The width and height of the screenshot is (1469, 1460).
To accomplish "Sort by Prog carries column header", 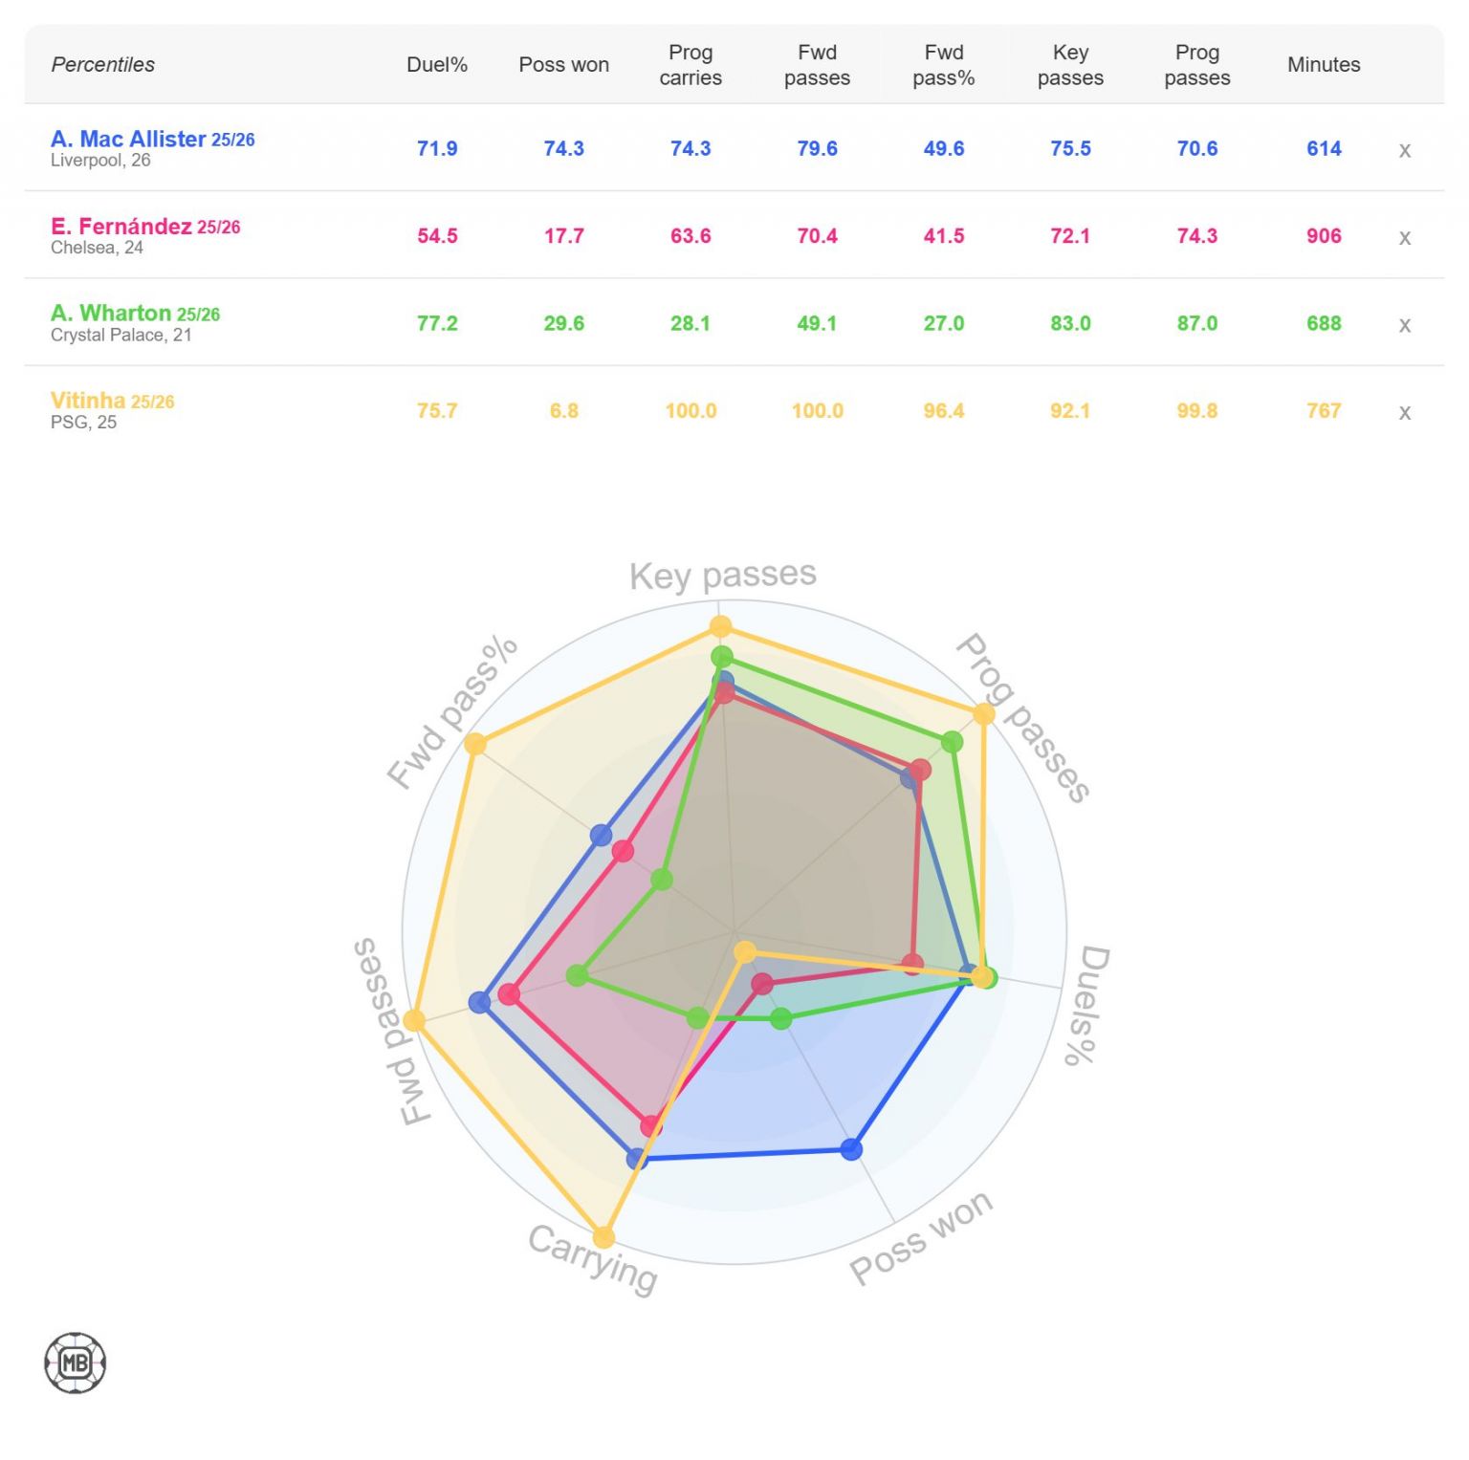I will [x=691, y=65].
